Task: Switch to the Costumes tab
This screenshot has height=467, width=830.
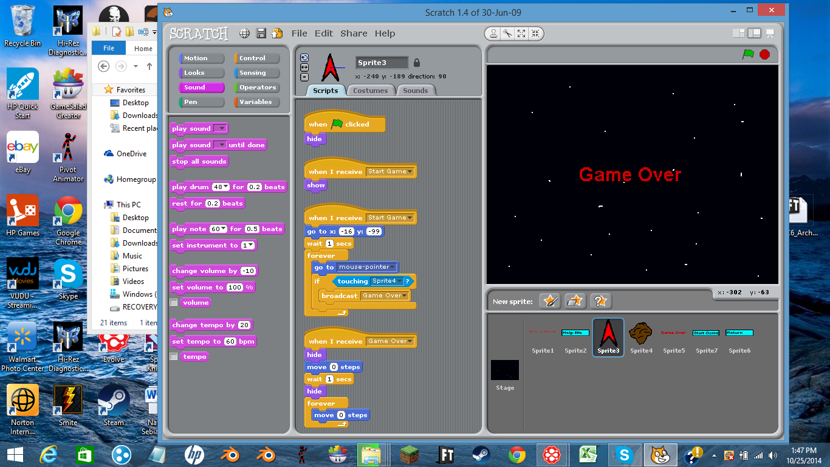Action: click(370, 90)
